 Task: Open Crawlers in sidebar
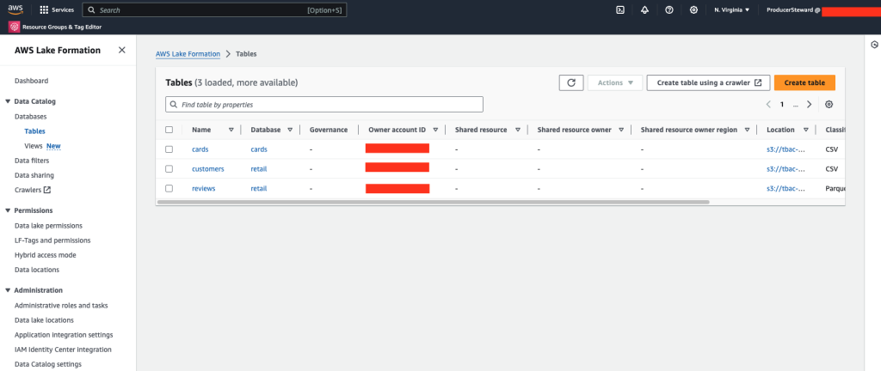(28, 190)
